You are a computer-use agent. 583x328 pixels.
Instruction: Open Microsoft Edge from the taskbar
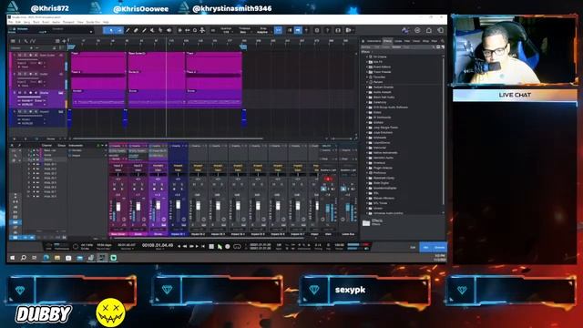coord(46,258)
